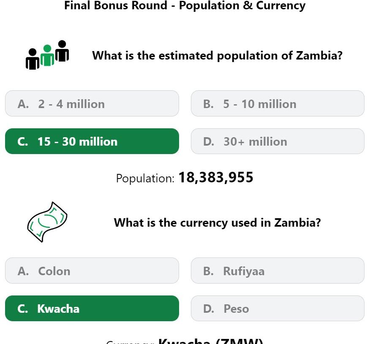Click letter D of the Peso option

[x=209, y=309]
